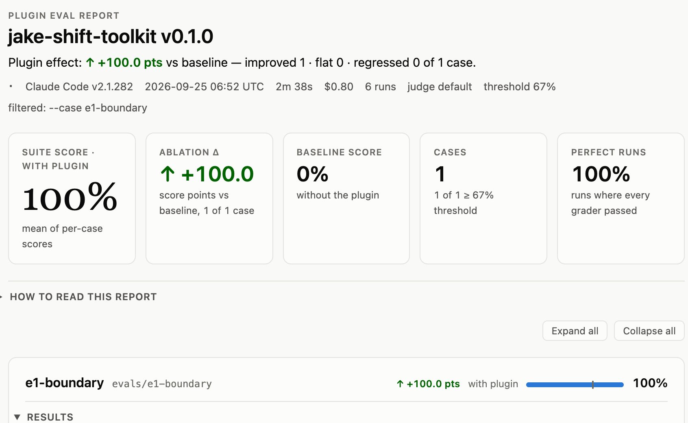Expand the How To Read This Report section

click(83, 297)
